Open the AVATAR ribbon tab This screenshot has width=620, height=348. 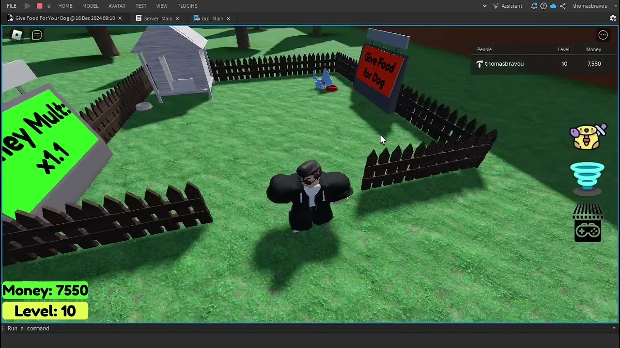tap(117, 6)
